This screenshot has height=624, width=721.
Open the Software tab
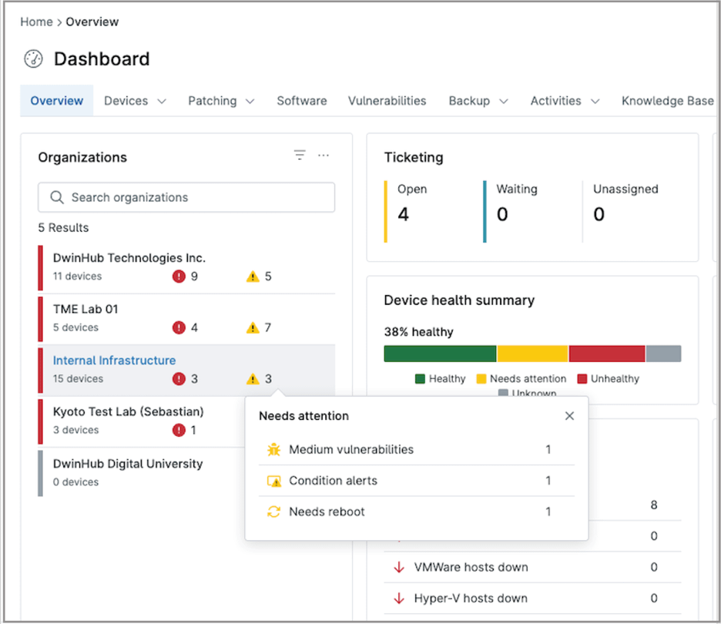point(301,101)
